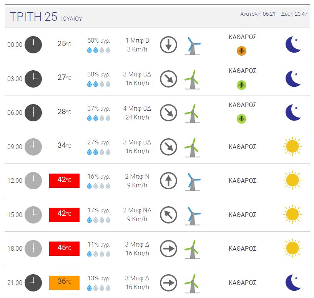Click orange mosquito icon at 00:00
314x298 pixels.
click(x=241, y=51)
